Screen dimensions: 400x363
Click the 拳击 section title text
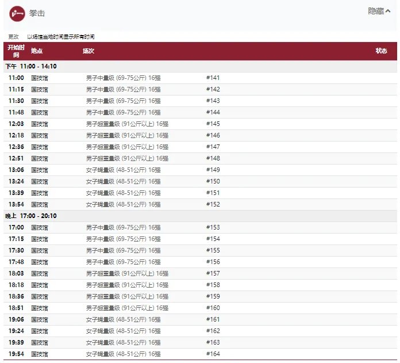click(x=37, y=13)
